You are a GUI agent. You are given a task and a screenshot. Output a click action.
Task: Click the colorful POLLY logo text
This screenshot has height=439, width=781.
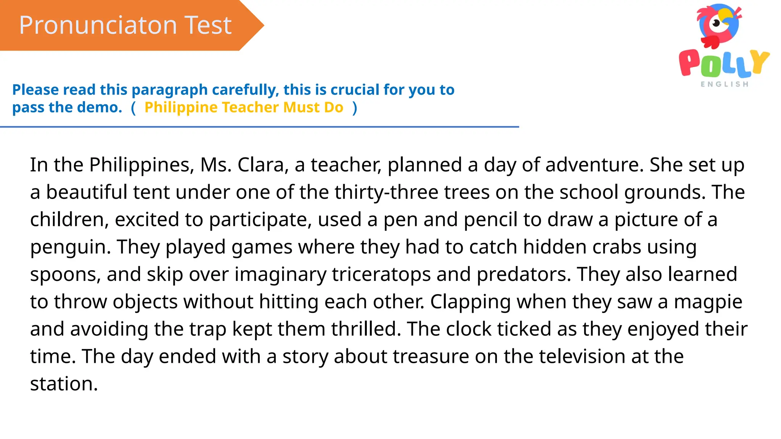(x=724, y=63)
